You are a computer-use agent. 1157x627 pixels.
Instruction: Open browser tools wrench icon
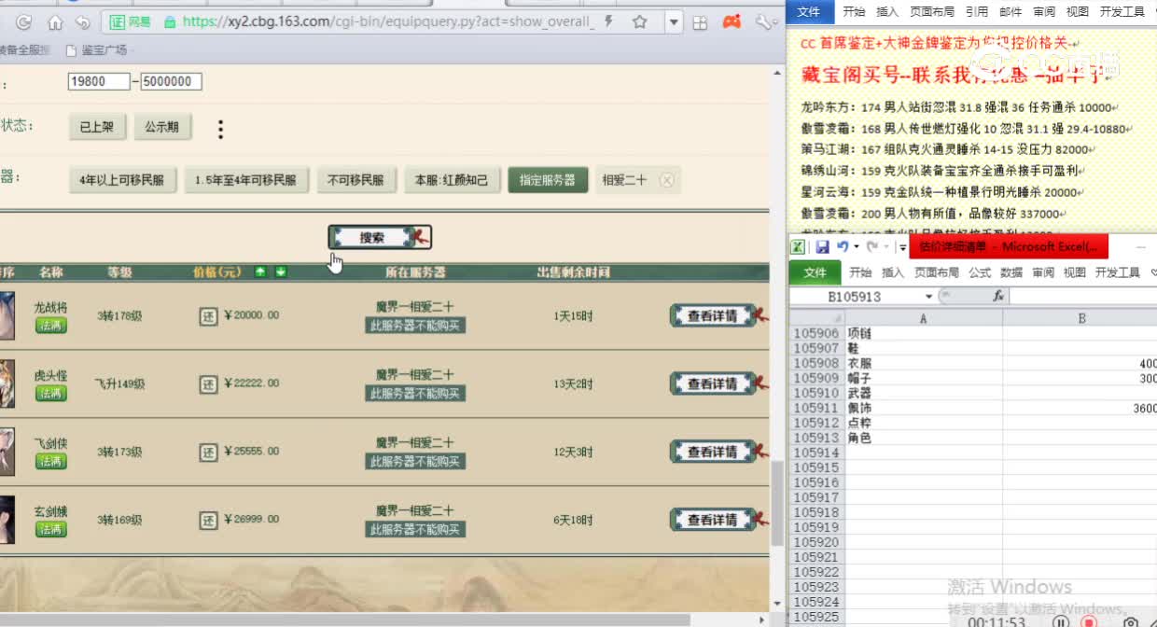[x=762, y=21]
